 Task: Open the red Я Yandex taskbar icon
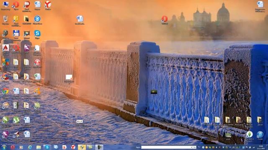pos(64,147)
